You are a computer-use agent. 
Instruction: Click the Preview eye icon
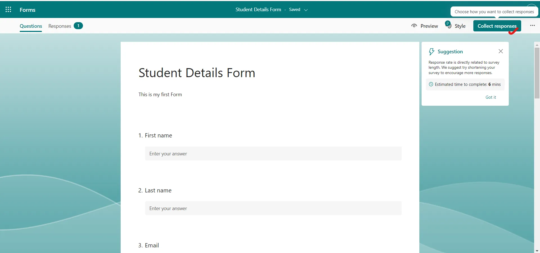coord(414,26)
